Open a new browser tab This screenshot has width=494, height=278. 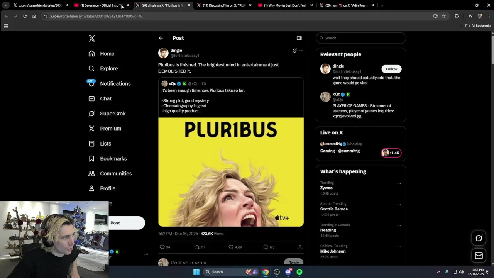tap(382, 5)
